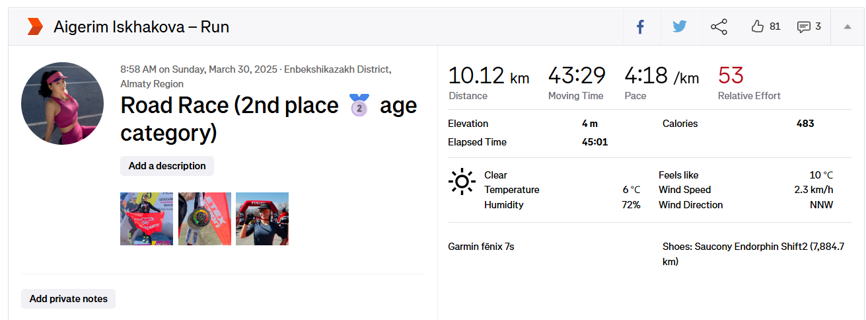Click Aigerim's profile avatar picture
The image size is (866, 320).
pos(62,103)
